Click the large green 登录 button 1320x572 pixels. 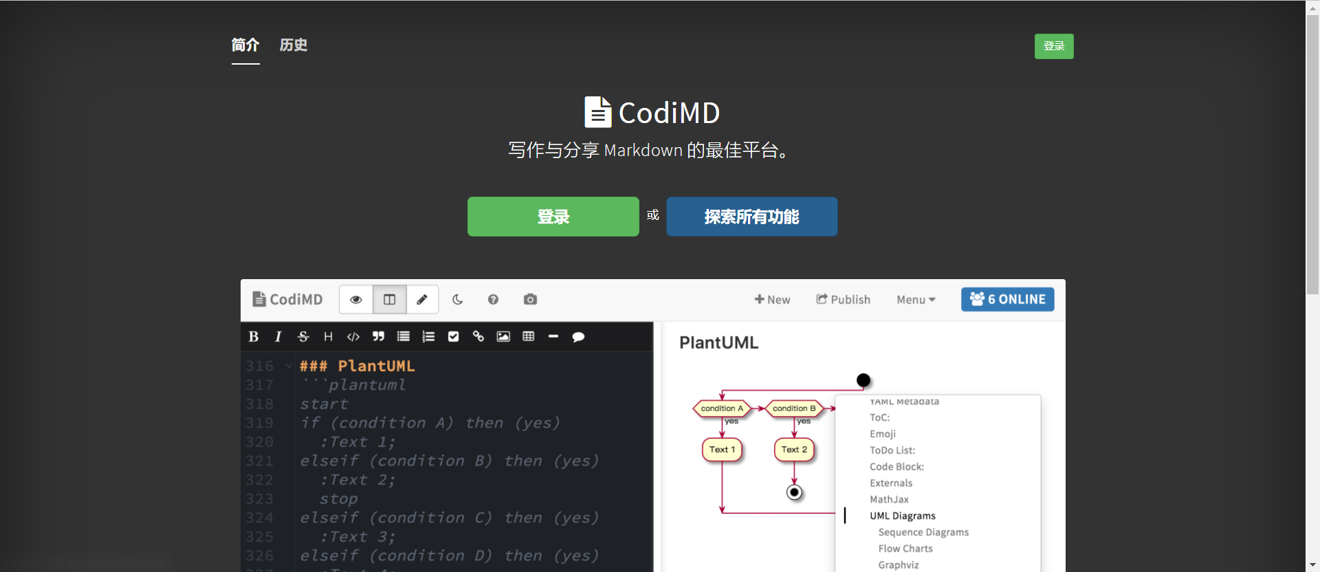pos(553,217)
